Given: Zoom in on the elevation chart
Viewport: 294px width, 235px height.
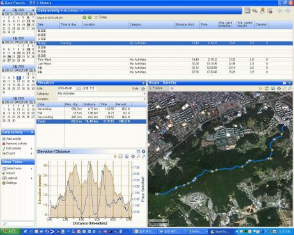Looking at the screenshot, I should (x=139, y=156).
